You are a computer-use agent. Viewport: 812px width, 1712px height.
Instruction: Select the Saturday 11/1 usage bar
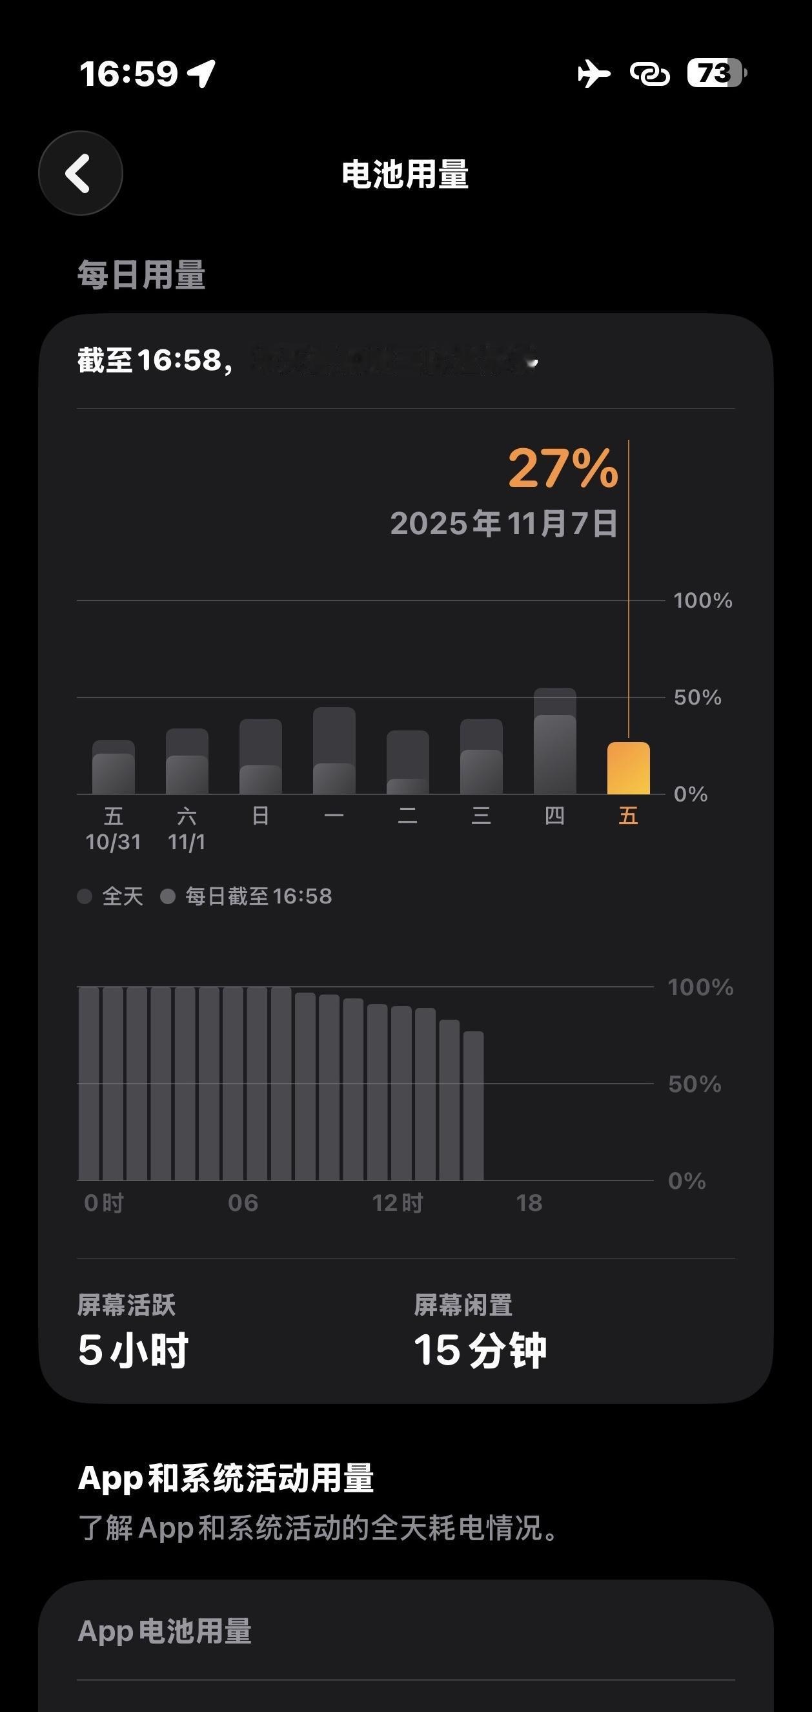coord(187,762)
